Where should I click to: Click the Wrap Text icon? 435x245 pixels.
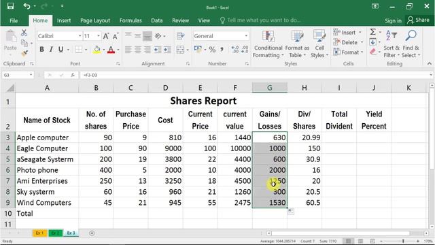[x=180, y=36]
